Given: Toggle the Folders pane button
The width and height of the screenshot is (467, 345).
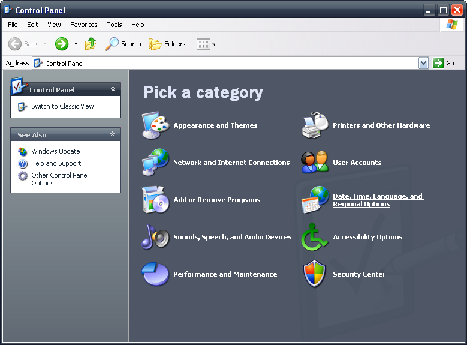Looking at the screenshot, I should click(167, 44).
